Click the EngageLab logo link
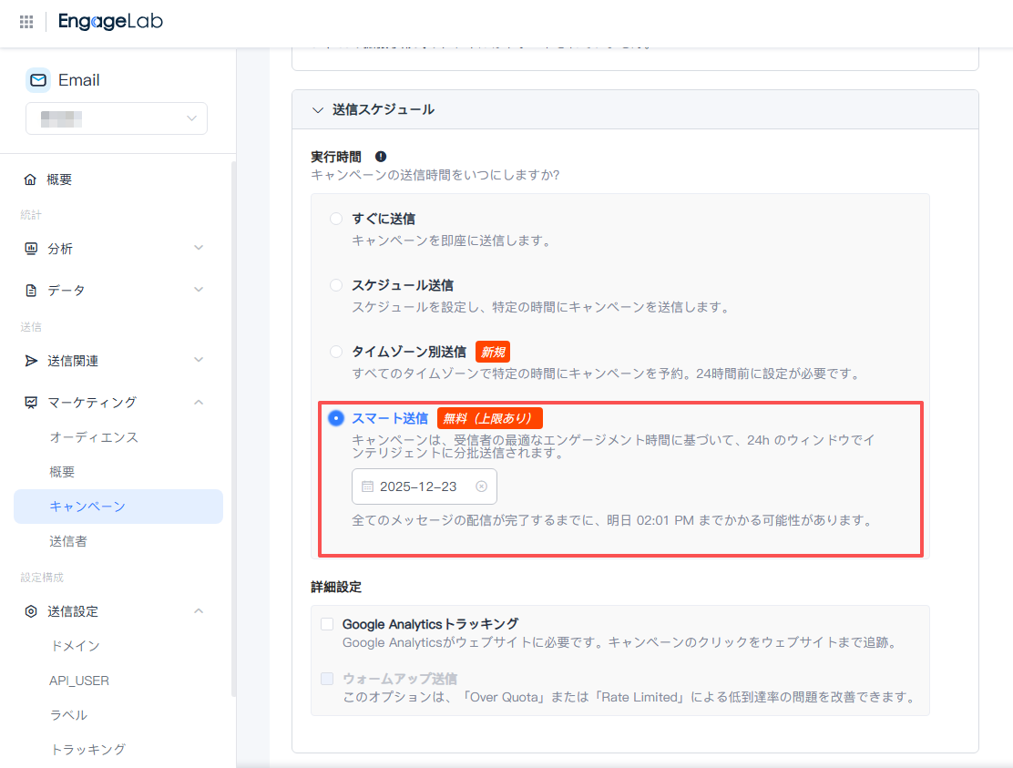This screenshot has height=768, width=1013. coord(110,22)
